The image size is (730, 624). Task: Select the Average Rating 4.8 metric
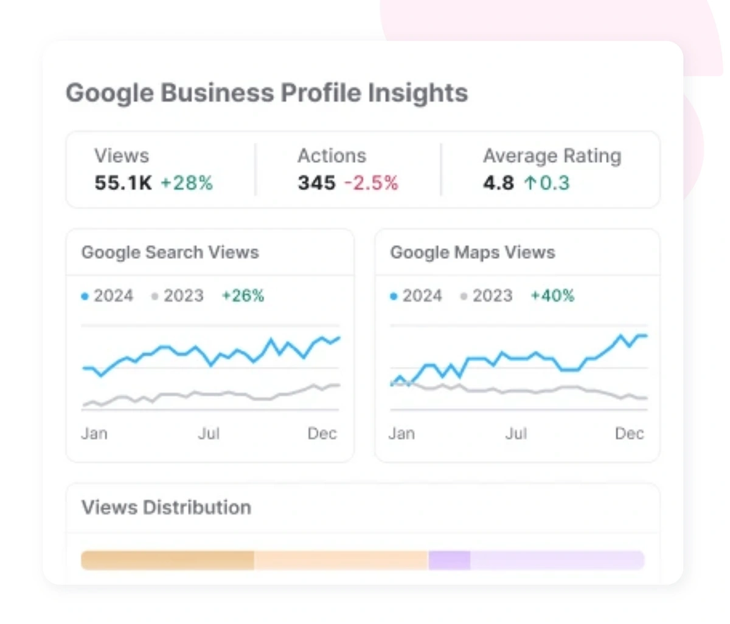(498, 183)
